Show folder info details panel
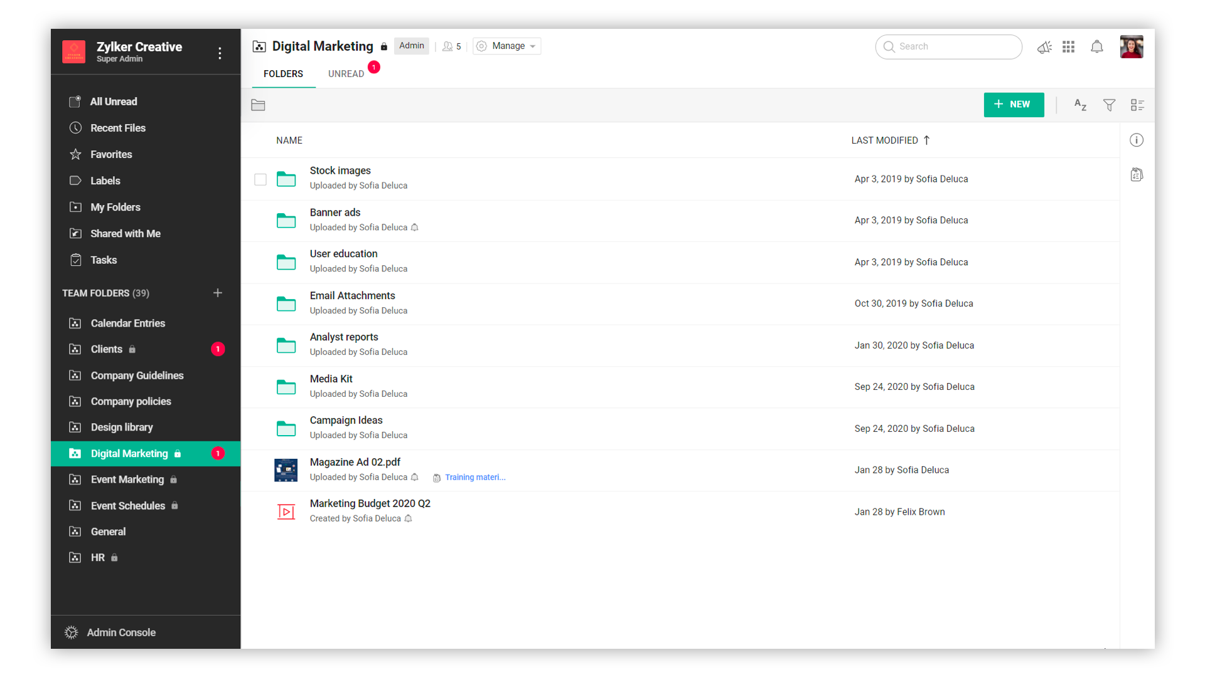The image size is (1205, 677). coord(1137,140)
